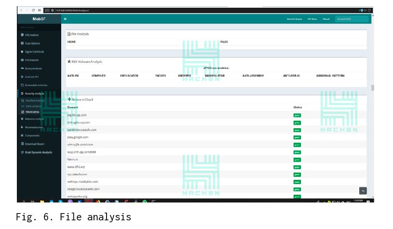This screenshot has width=393, height=229.
Task: Open About in top navbar
Action: (326, 19)
